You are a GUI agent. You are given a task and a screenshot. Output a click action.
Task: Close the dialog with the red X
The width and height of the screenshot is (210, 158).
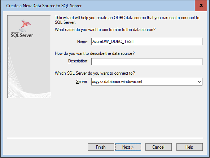pyautogui.click(x=201, y=5)
